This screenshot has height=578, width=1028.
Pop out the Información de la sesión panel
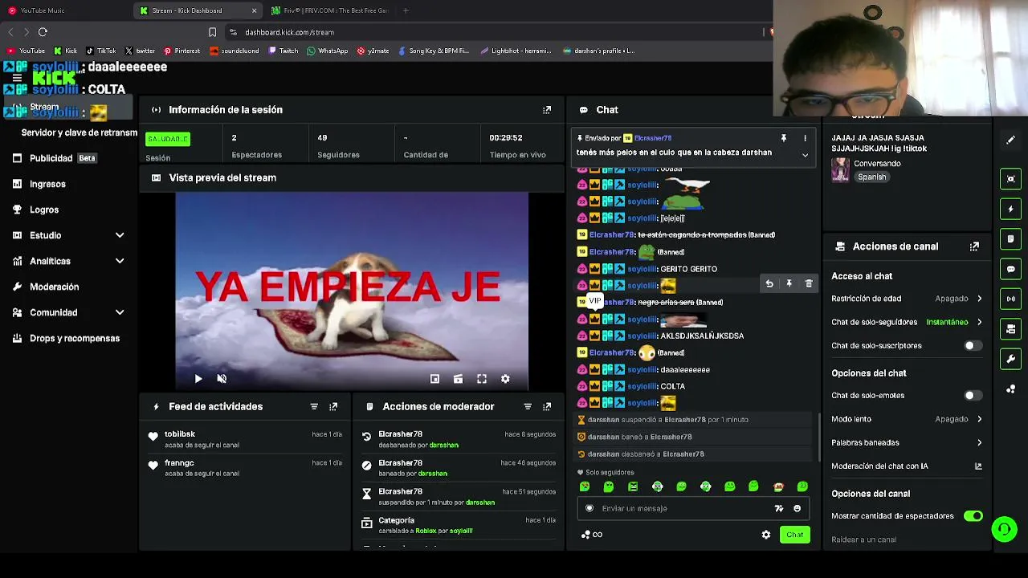tap(547, 110)
